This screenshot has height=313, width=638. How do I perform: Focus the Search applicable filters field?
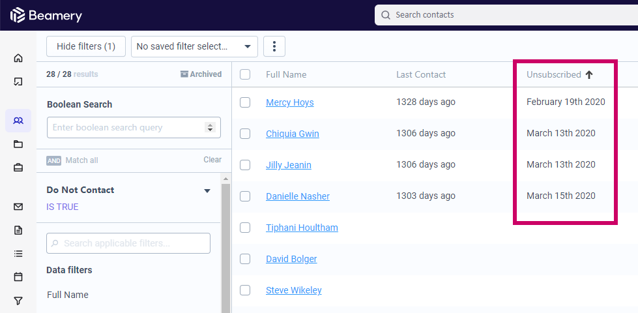pos(128,243)
